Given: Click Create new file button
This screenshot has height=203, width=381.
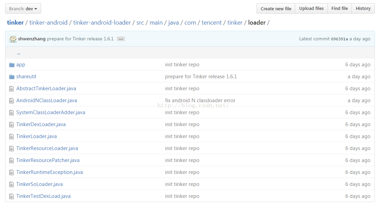Looking at the screenshot, I should point(276,9).
